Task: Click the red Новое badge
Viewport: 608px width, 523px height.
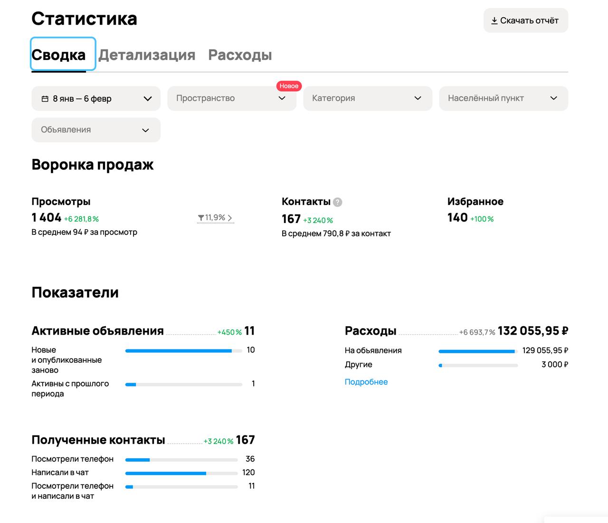Action: 289,86
